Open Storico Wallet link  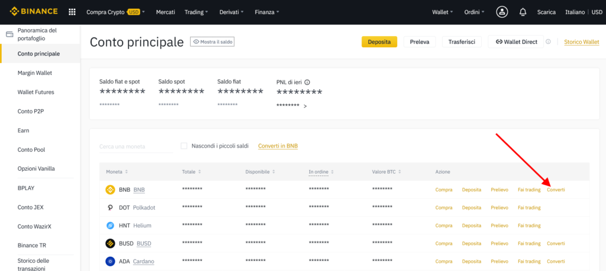point(582,42)
